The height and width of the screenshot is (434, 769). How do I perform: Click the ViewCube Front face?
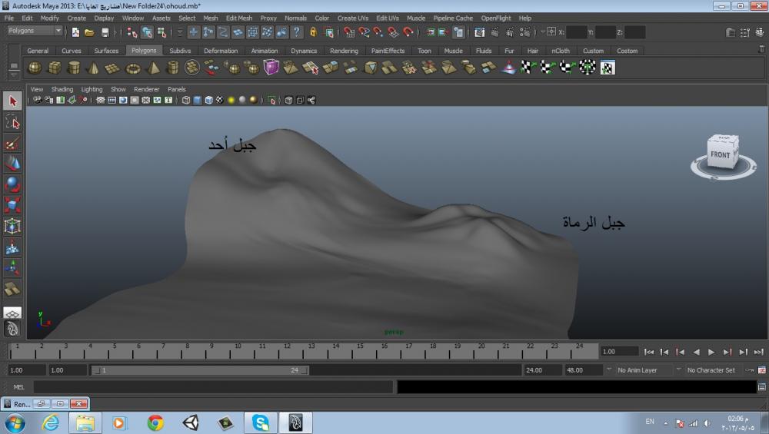(x=720, y=154)
